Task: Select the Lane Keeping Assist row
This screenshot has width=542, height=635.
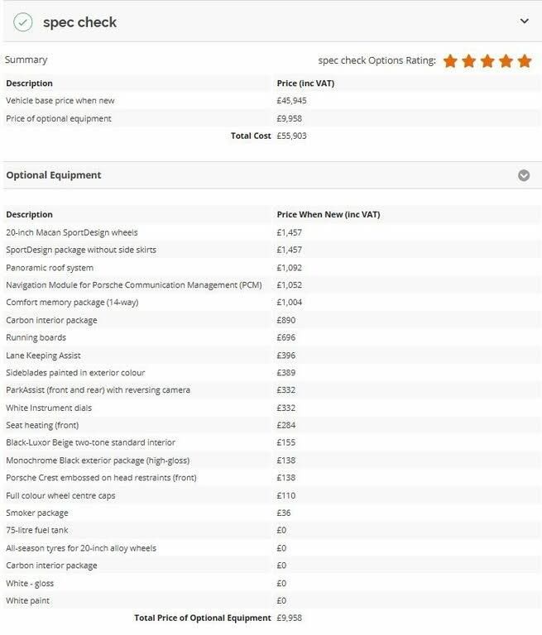Action: coord(272,356)
